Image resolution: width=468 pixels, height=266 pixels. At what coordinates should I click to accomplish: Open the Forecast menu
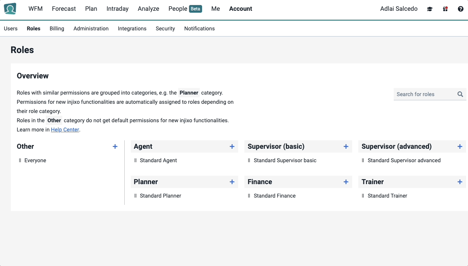click(x=64, y=8)
